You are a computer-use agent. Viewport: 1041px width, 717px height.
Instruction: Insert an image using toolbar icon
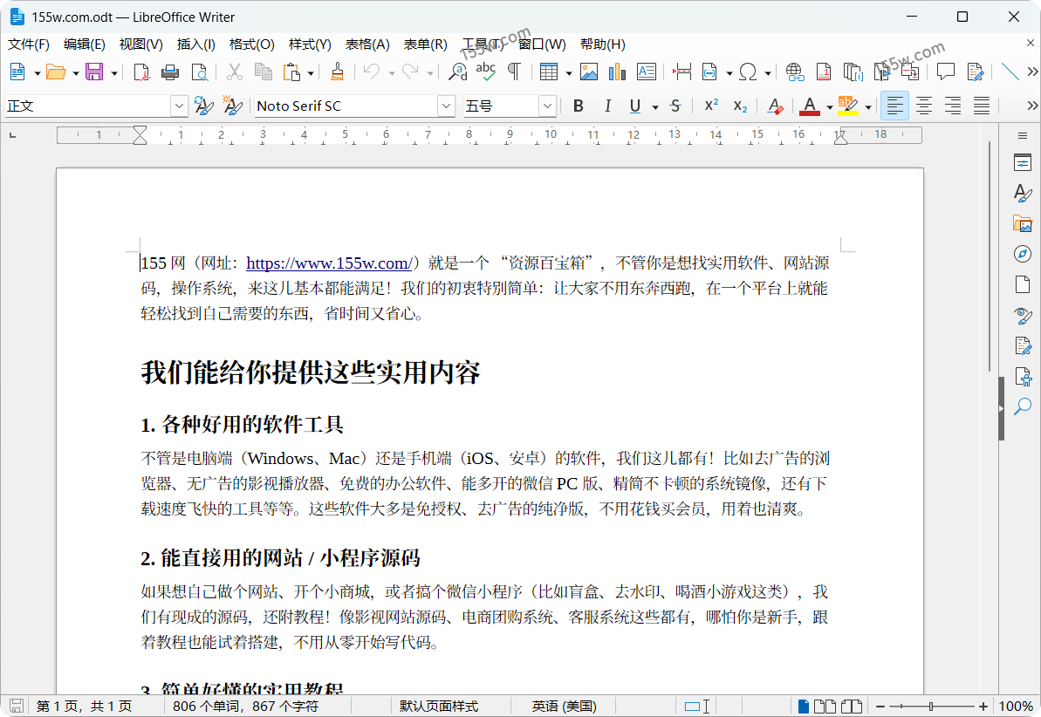tap(589, 72)
